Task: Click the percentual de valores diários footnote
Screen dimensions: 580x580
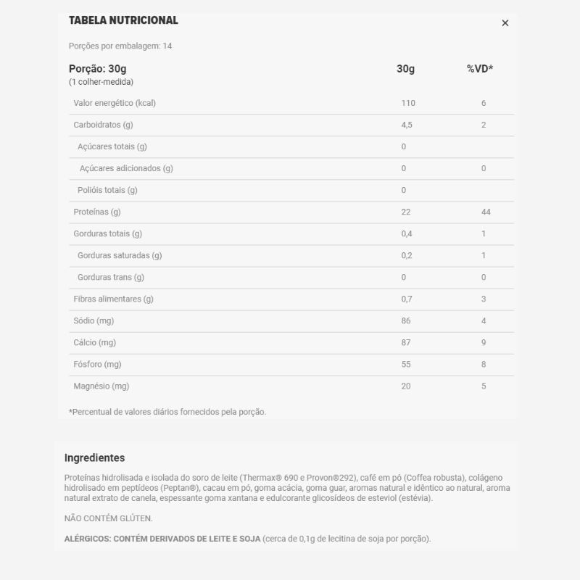Action: (167, 412)
